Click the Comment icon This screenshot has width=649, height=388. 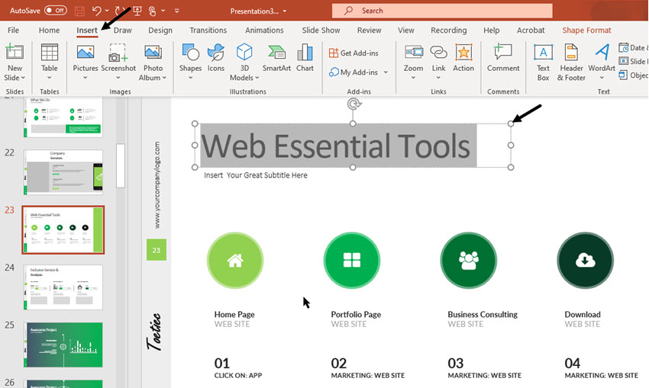tap(502, 53)
